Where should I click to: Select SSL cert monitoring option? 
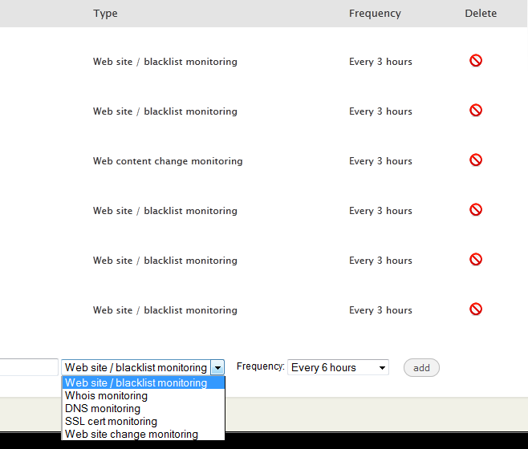pos(143,421)
